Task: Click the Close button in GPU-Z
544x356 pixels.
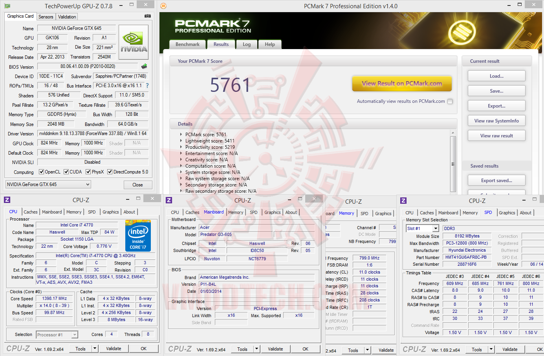Action: point(137,185)
